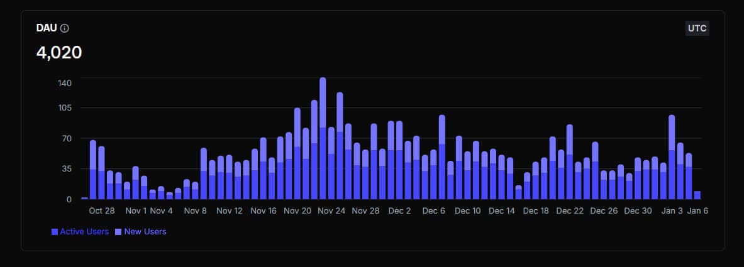This screenshot has height=267, width=744.
Task: Click the Jan 6 x-axis date label
Action: [x=697, y=211]
